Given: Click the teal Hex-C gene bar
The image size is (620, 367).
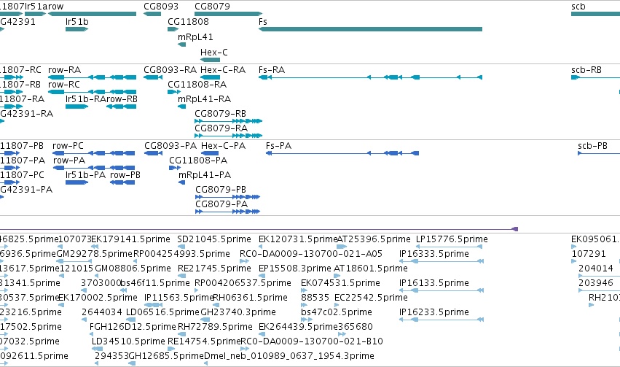Looking at the screenshot, I should point(210,60).
